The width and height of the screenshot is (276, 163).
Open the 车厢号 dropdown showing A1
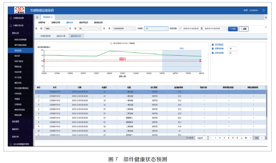[x=156, y=29]
